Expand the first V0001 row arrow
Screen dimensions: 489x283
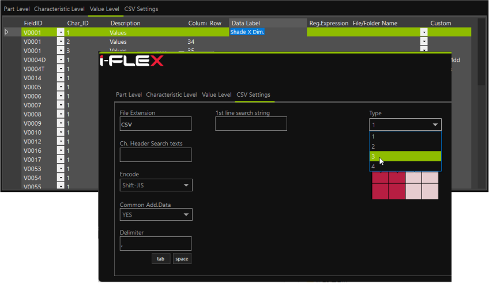[7, 32]
